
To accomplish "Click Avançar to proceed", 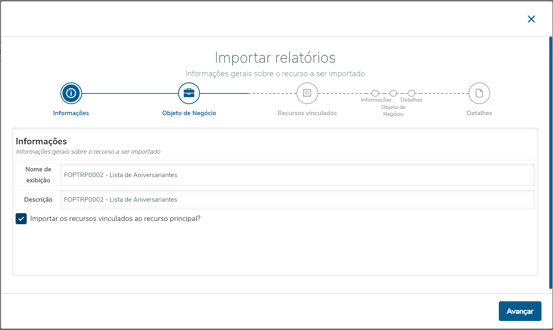I will tap(520, 311).
